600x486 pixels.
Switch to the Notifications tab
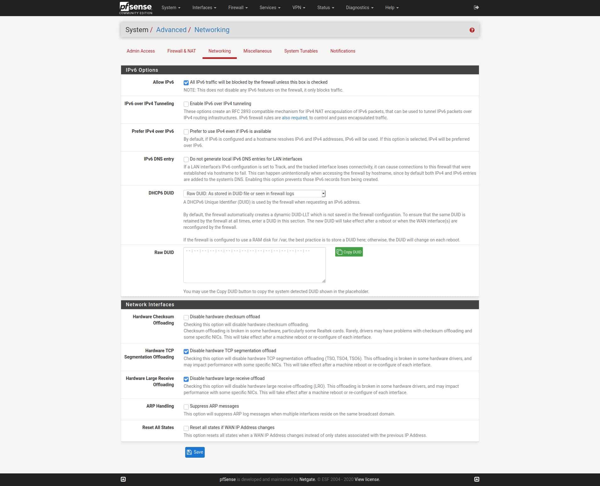342,51
